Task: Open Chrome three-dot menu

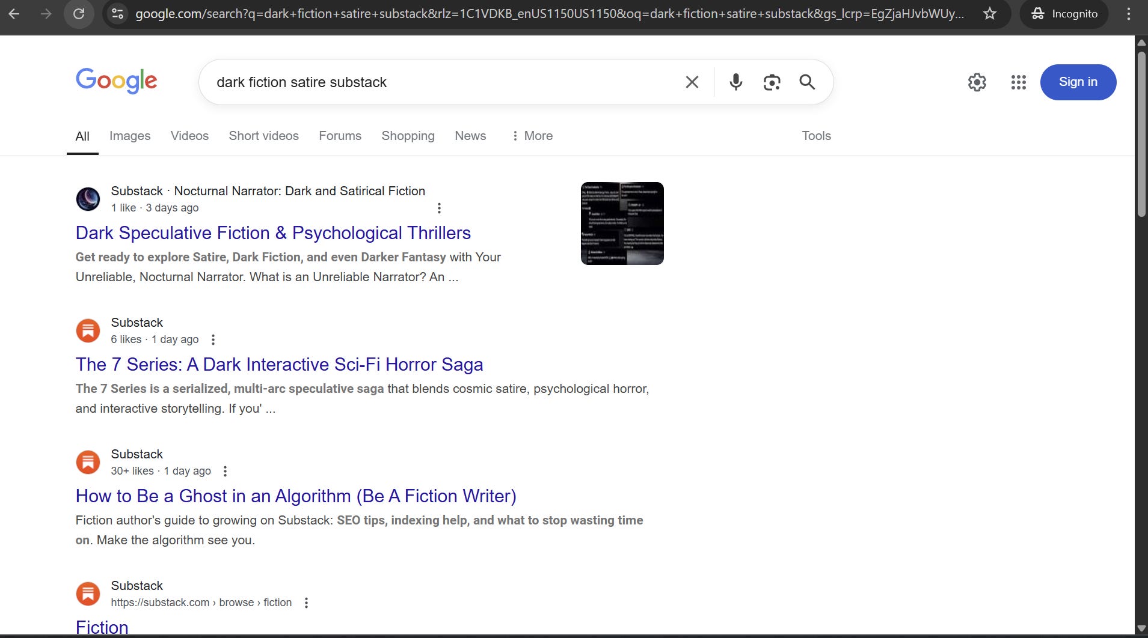Action: pos(1129,13)
